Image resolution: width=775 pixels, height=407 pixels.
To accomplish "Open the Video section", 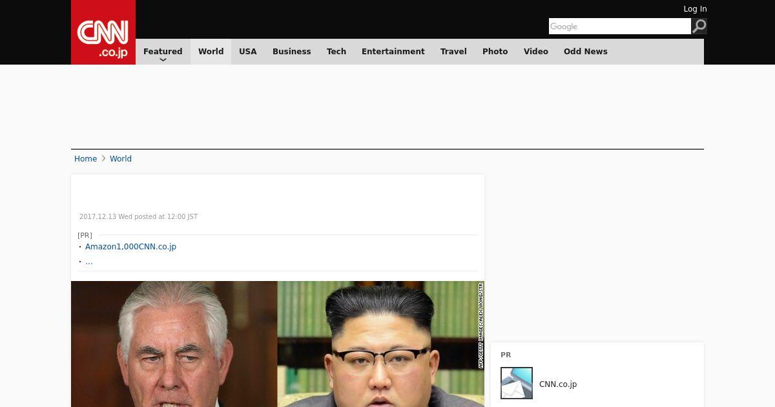I will (536, 52).
